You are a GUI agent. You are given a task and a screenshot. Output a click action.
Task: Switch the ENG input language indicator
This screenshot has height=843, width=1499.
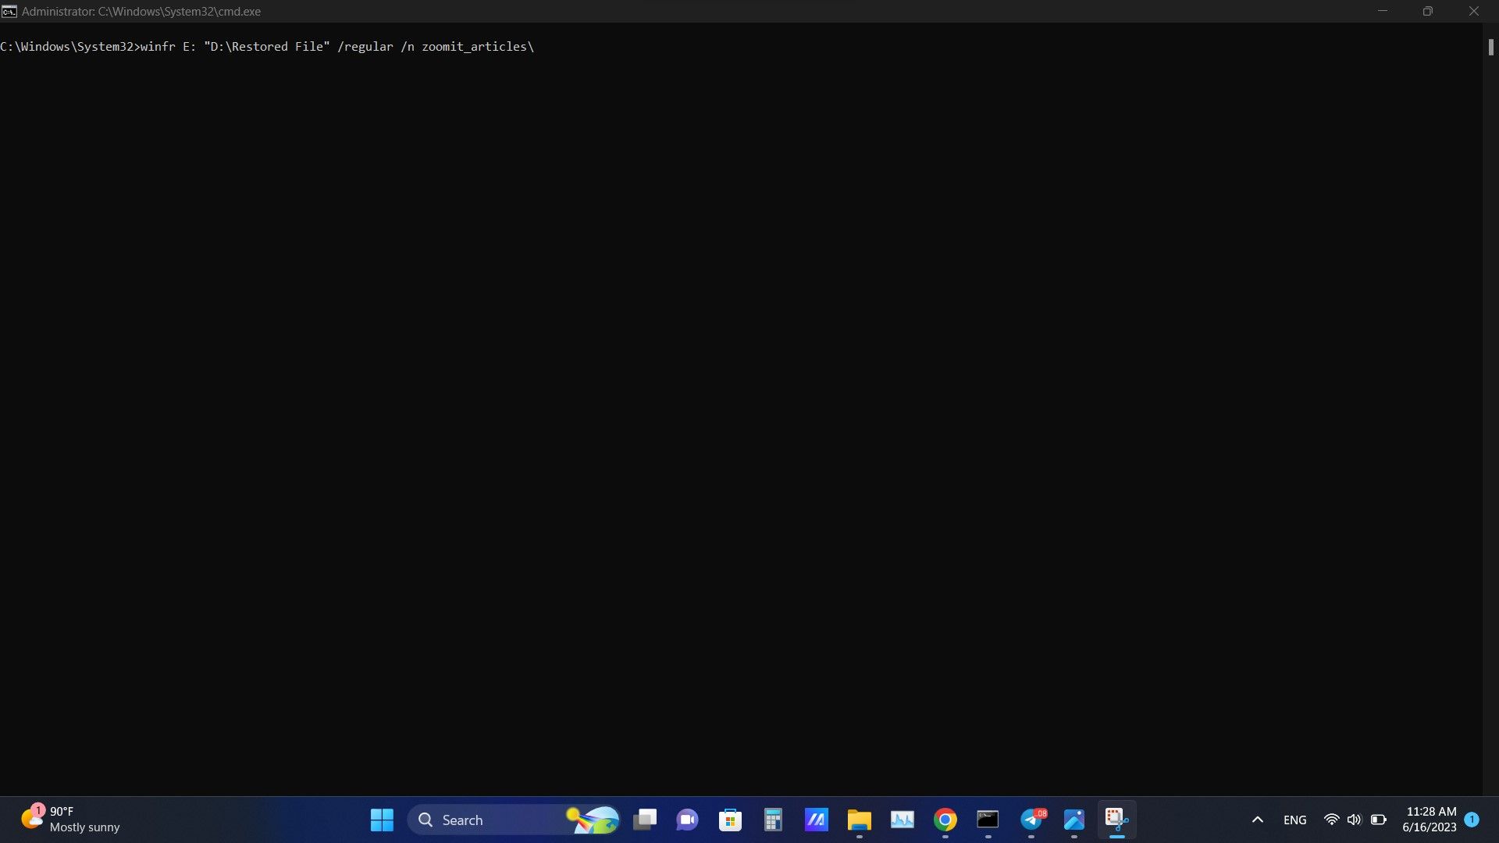[x=1294, y=820]
